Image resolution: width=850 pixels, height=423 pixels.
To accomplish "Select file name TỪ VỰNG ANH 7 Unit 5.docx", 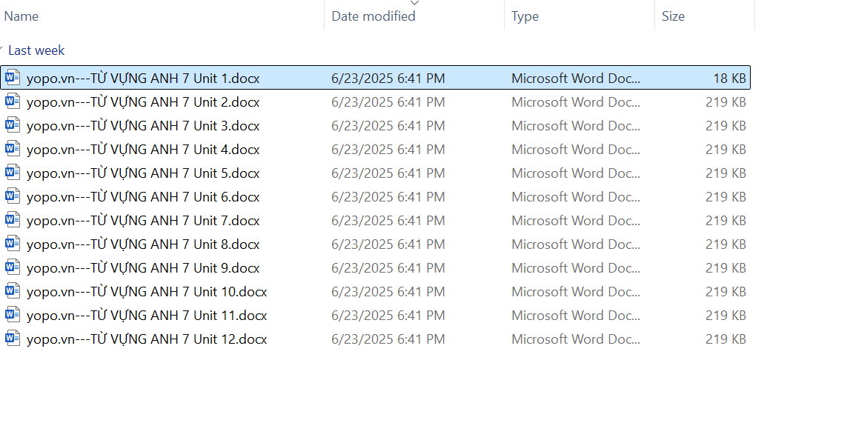I will (143, 173).
